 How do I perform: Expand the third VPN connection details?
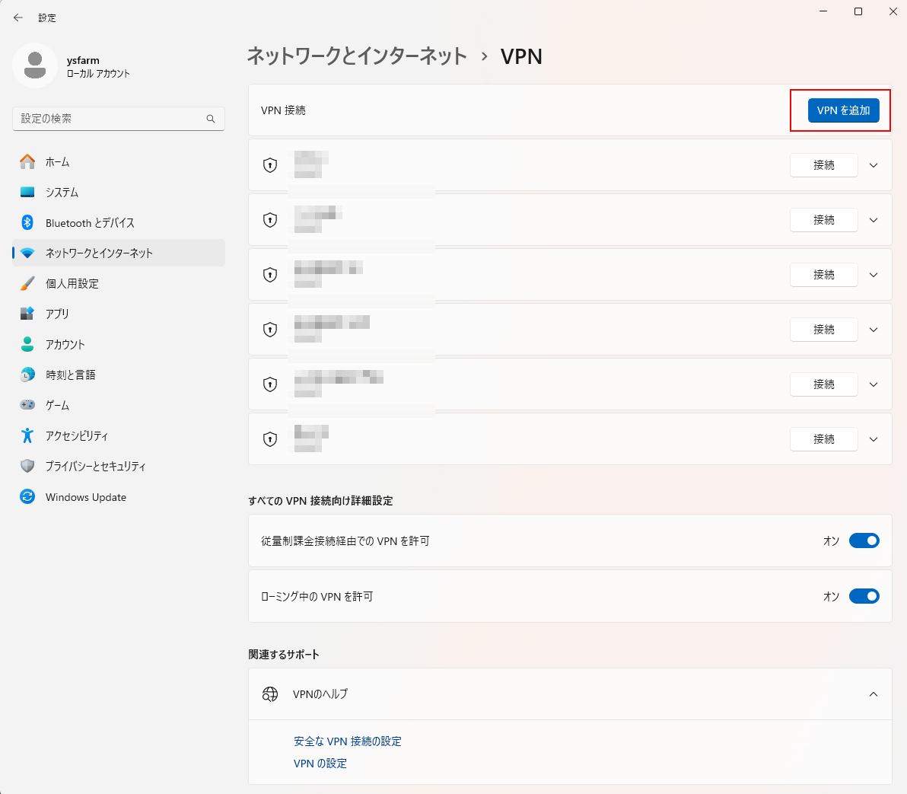coord(874,275)
